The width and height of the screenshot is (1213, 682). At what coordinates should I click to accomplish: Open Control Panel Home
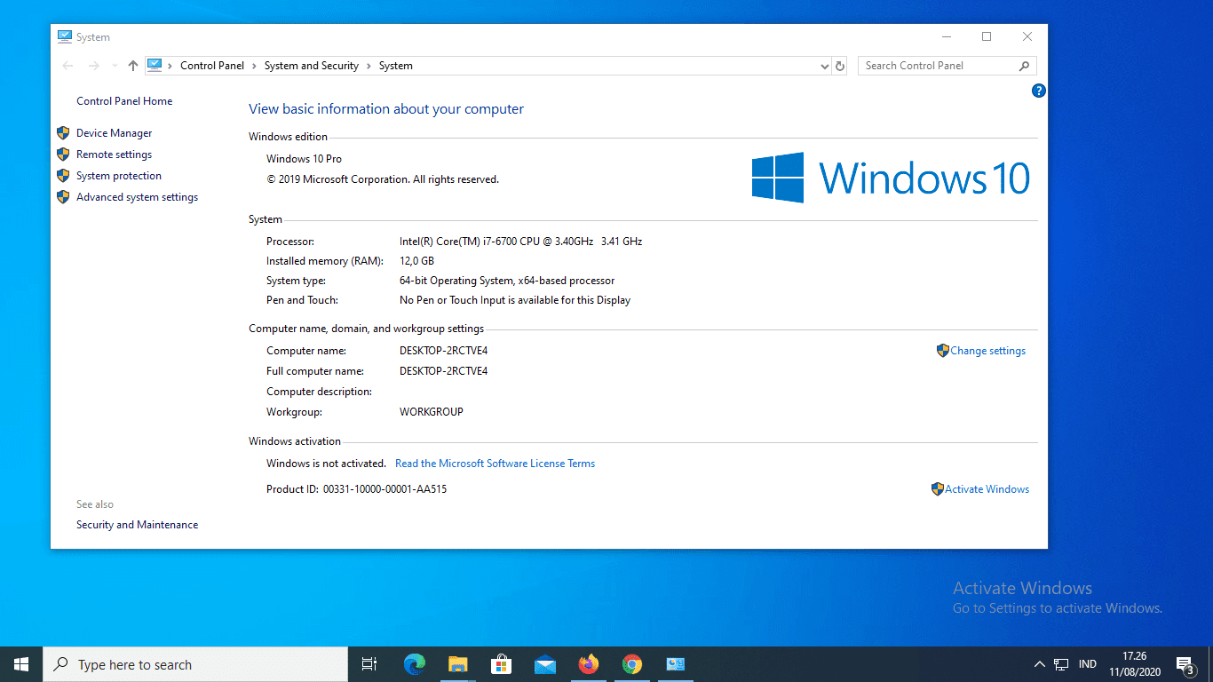coord(124,101)
